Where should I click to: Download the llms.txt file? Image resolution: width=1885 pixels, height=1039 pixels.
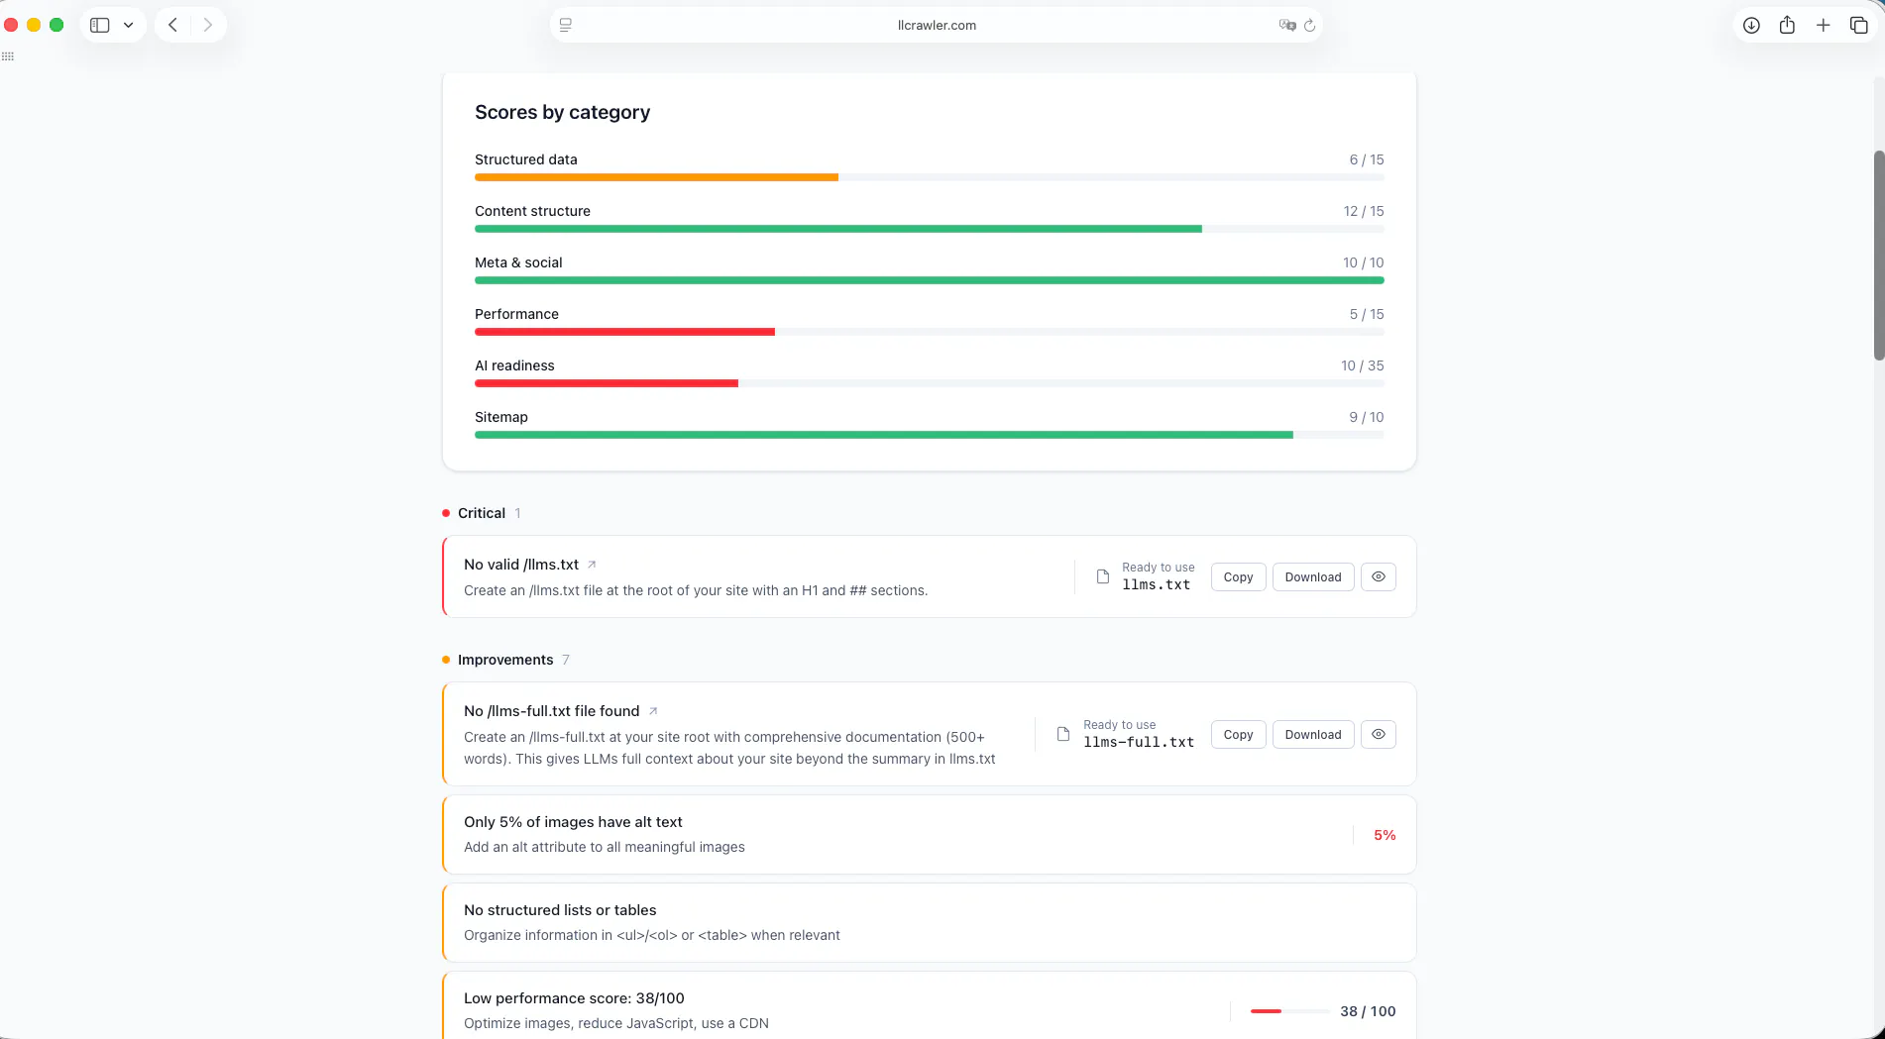pos(1313,576)
